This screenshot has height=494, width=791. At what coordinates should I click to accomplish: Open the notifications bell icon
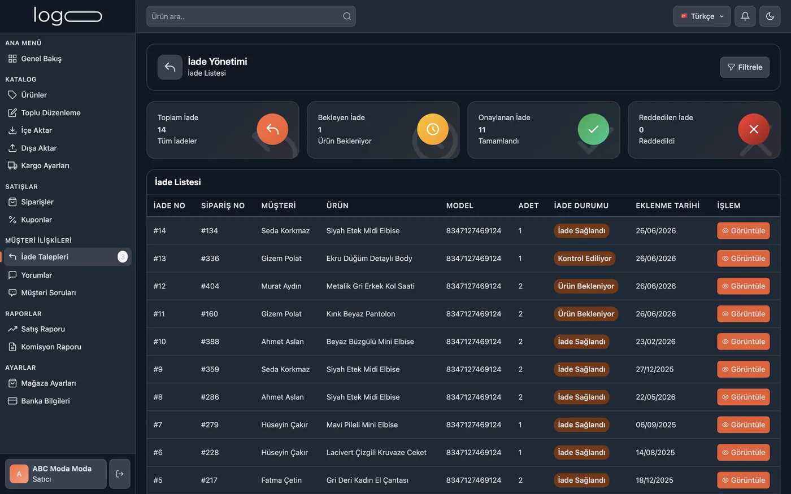click(745, 16)
